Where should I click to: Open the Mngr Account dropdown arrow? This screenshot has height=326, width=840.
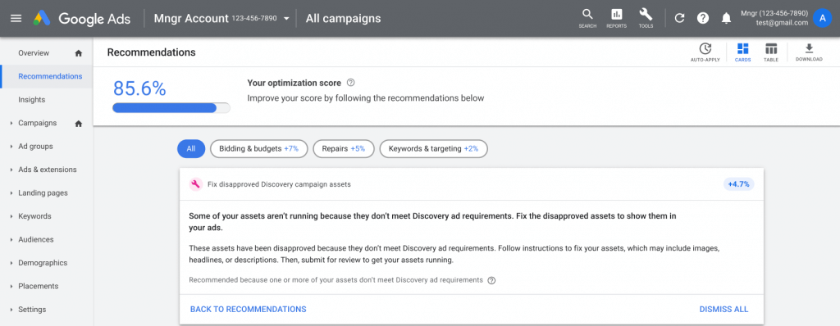coord(286,19)
